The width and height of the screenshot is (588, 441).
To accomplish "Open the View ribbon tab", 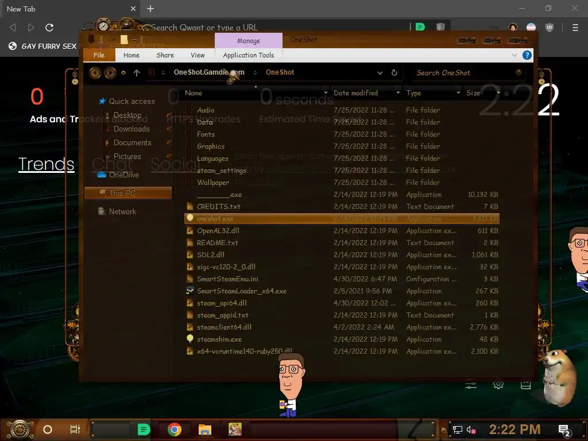I will click(198, 55).
